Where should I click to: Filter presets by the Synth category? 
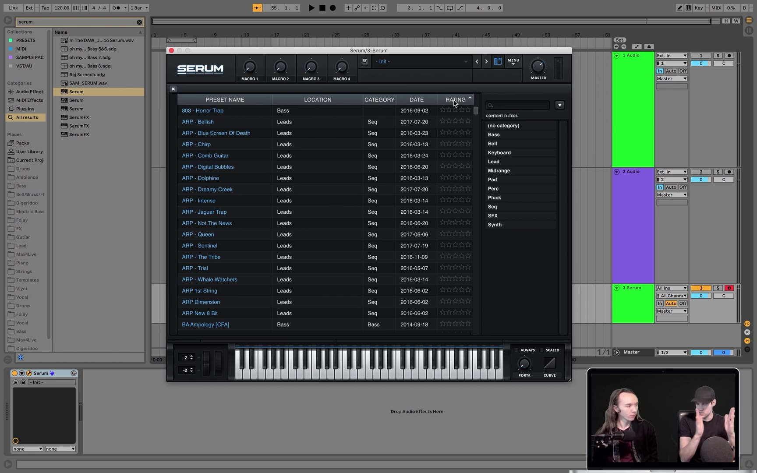point(521,225)
